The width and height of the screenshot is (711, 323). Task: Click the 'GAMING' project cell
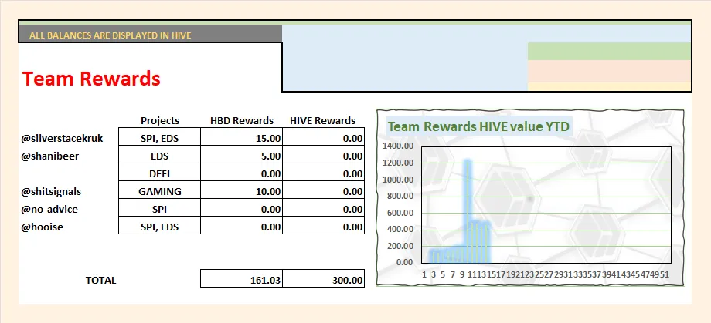point(160,190)
